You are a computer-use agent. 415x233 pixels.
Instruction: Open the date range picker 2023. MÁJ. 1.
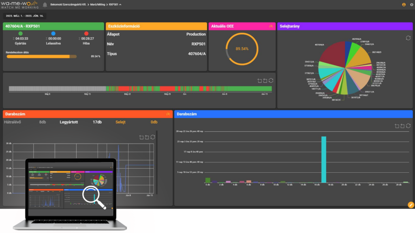click(x=25, y=16)
